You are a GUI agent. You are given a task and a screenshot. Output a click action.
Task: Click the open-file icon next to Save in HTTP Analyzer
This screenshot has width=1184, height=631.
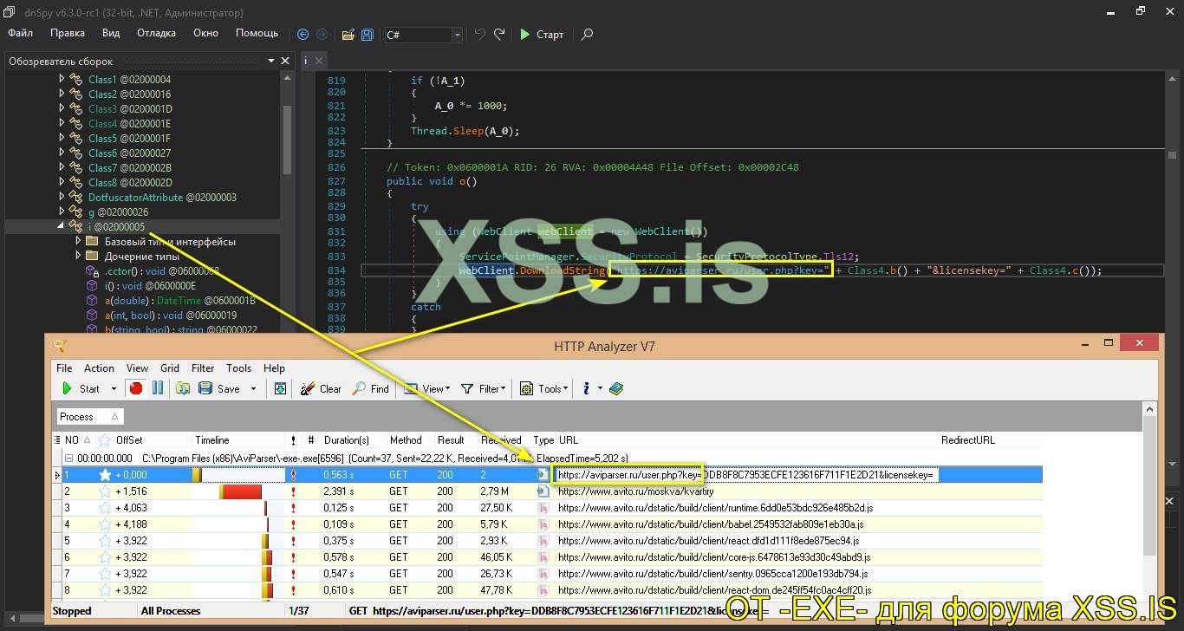tap(183, 388)
